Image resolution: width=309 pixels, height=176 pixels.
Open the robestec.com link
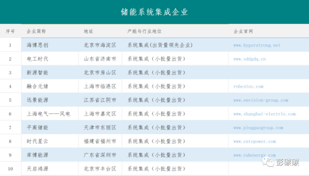(x=248, y=86)
